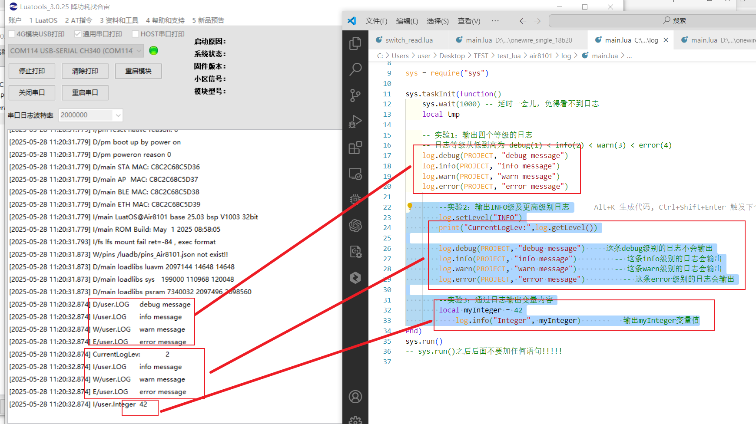Viewport: 756px width, 424px height.
Task: Close the main.lua log tab
Action: [x=666, y=40]
